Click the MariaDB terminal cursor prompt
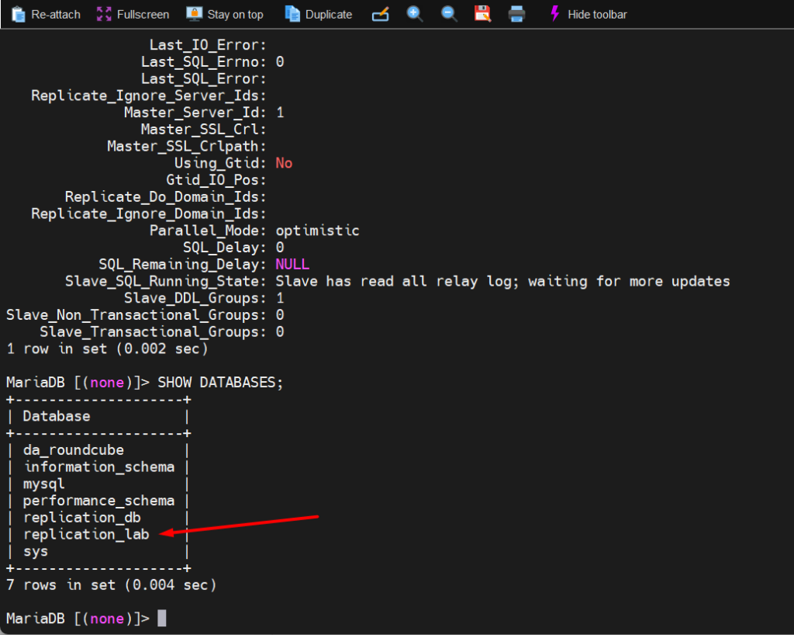 pos(161,618)
